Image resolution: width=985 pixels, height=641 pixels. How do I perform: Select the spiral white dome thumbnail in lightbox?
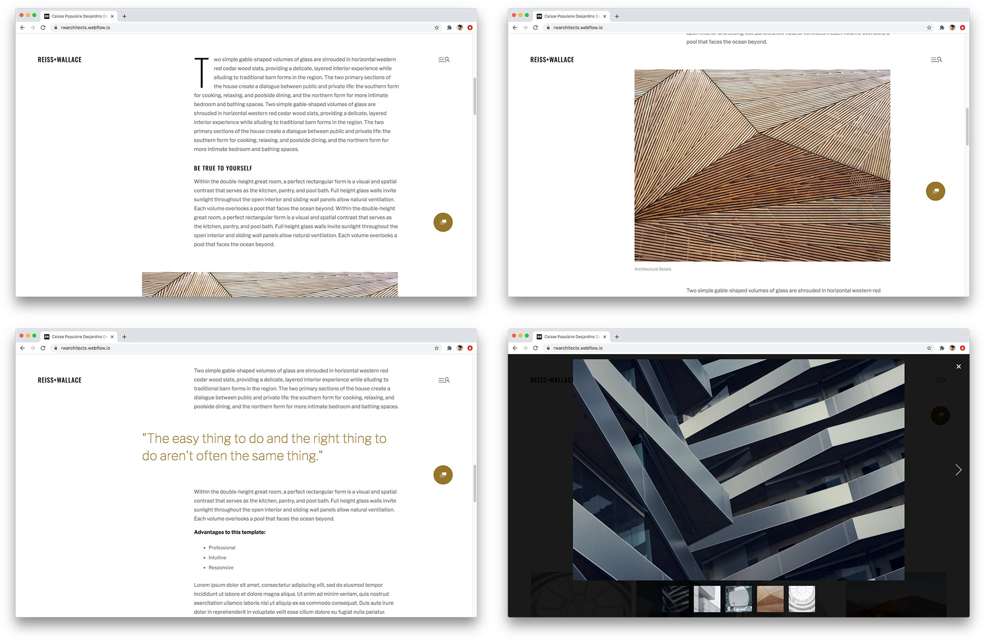point(801,599)
